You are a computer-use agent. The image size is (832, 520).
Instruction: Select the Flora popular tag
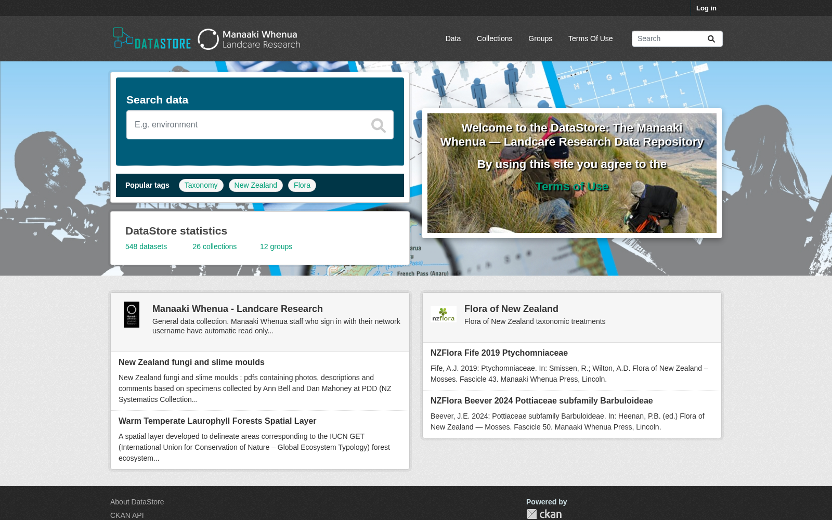point(302,185)
